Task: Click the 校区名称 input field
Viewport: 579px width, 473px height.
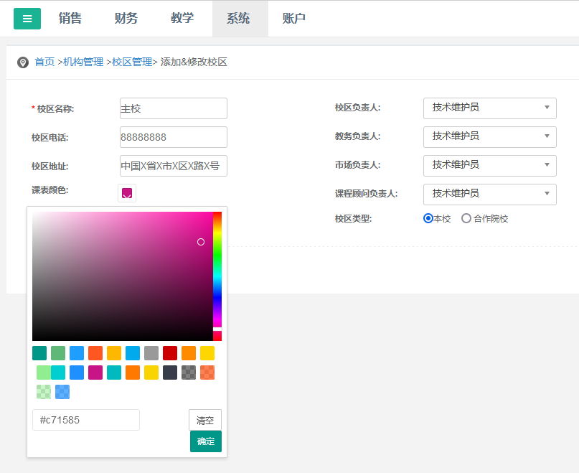Action: (x=174, y=108)
